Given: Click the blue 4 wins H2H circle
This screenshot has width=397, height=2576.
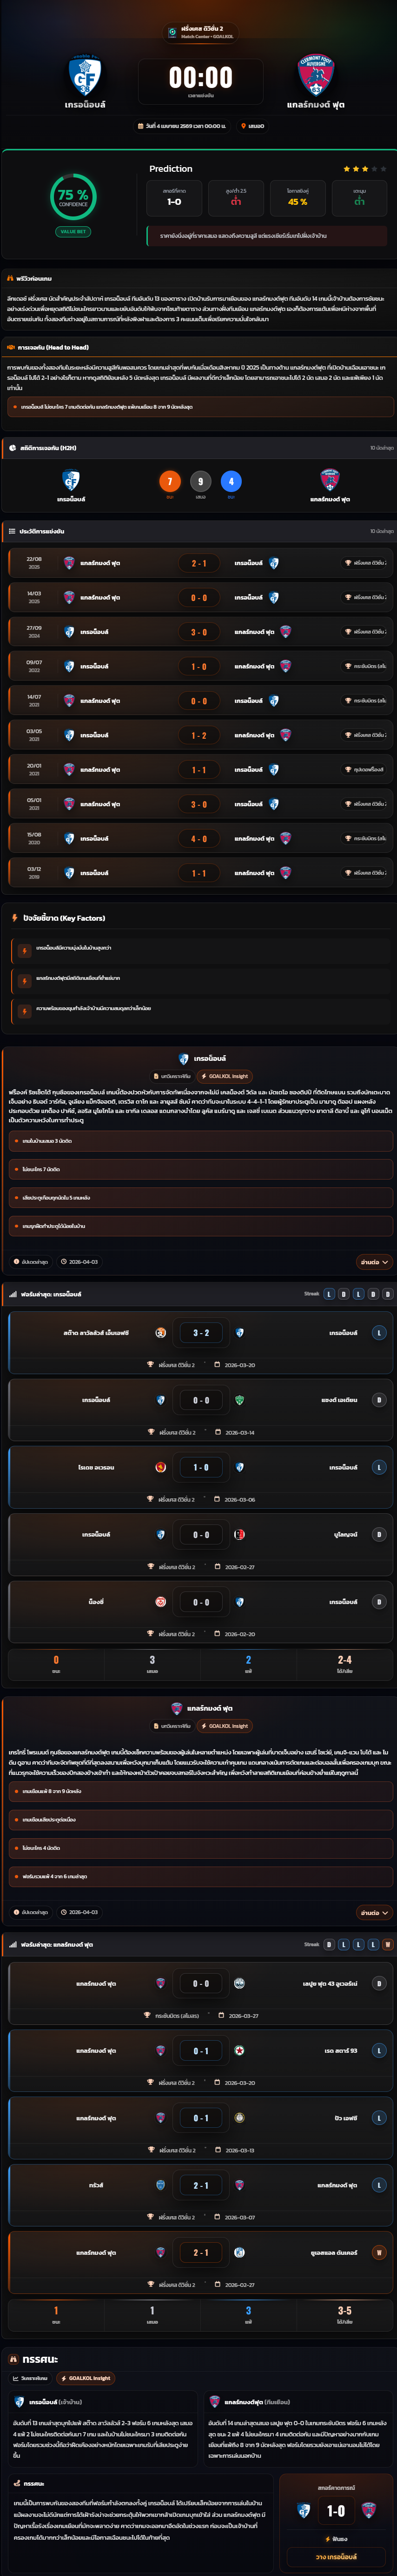Looking at the screenshot, I should click(231, 481).
